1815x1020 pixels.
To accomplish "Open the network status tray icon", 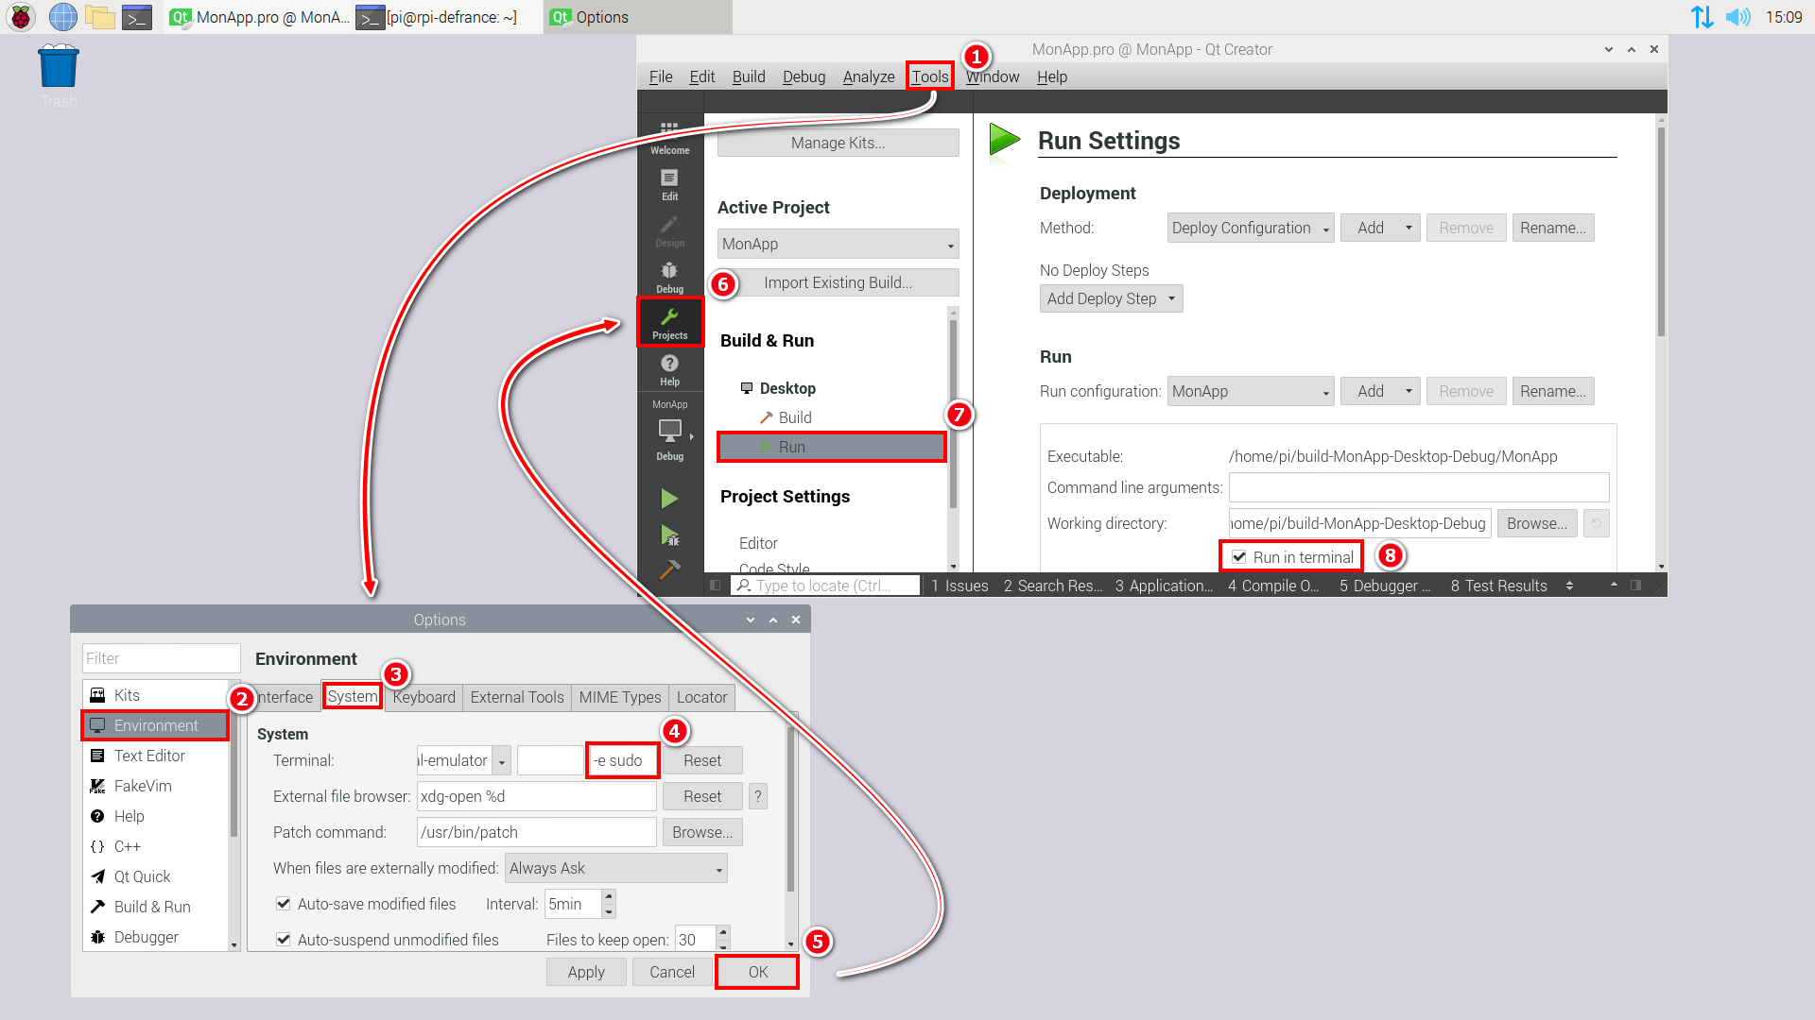I will pos(1702,17).
